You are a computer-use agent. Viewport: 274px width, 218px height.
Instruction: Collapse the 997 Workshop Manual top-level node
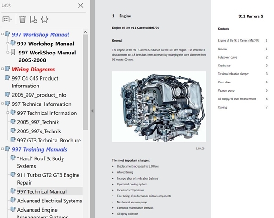2,34
